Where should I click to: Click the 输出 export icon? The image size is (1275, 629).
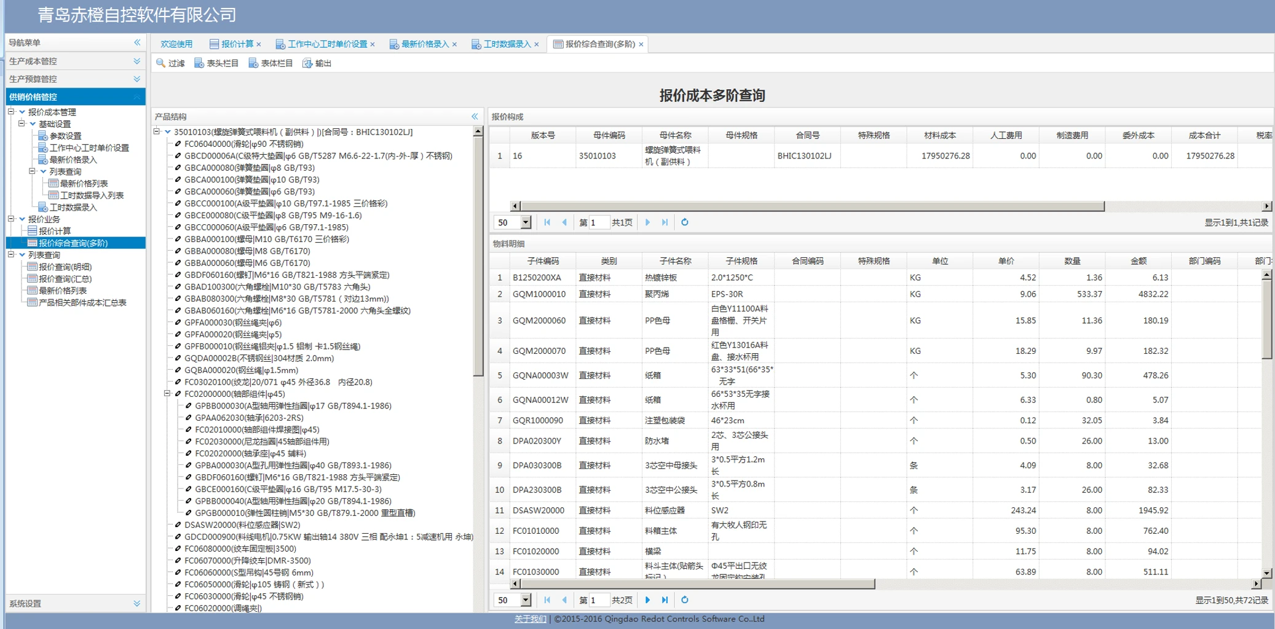[x=307, y=63]
